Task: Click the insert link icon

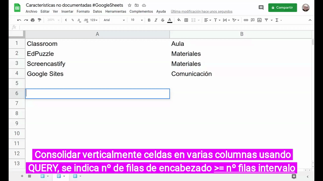Action: (x=246, y=20)
